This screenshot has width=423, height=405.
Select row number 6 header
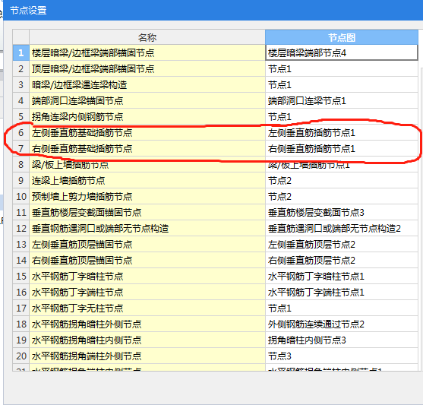pyautogui.click(x=21, y=132)
